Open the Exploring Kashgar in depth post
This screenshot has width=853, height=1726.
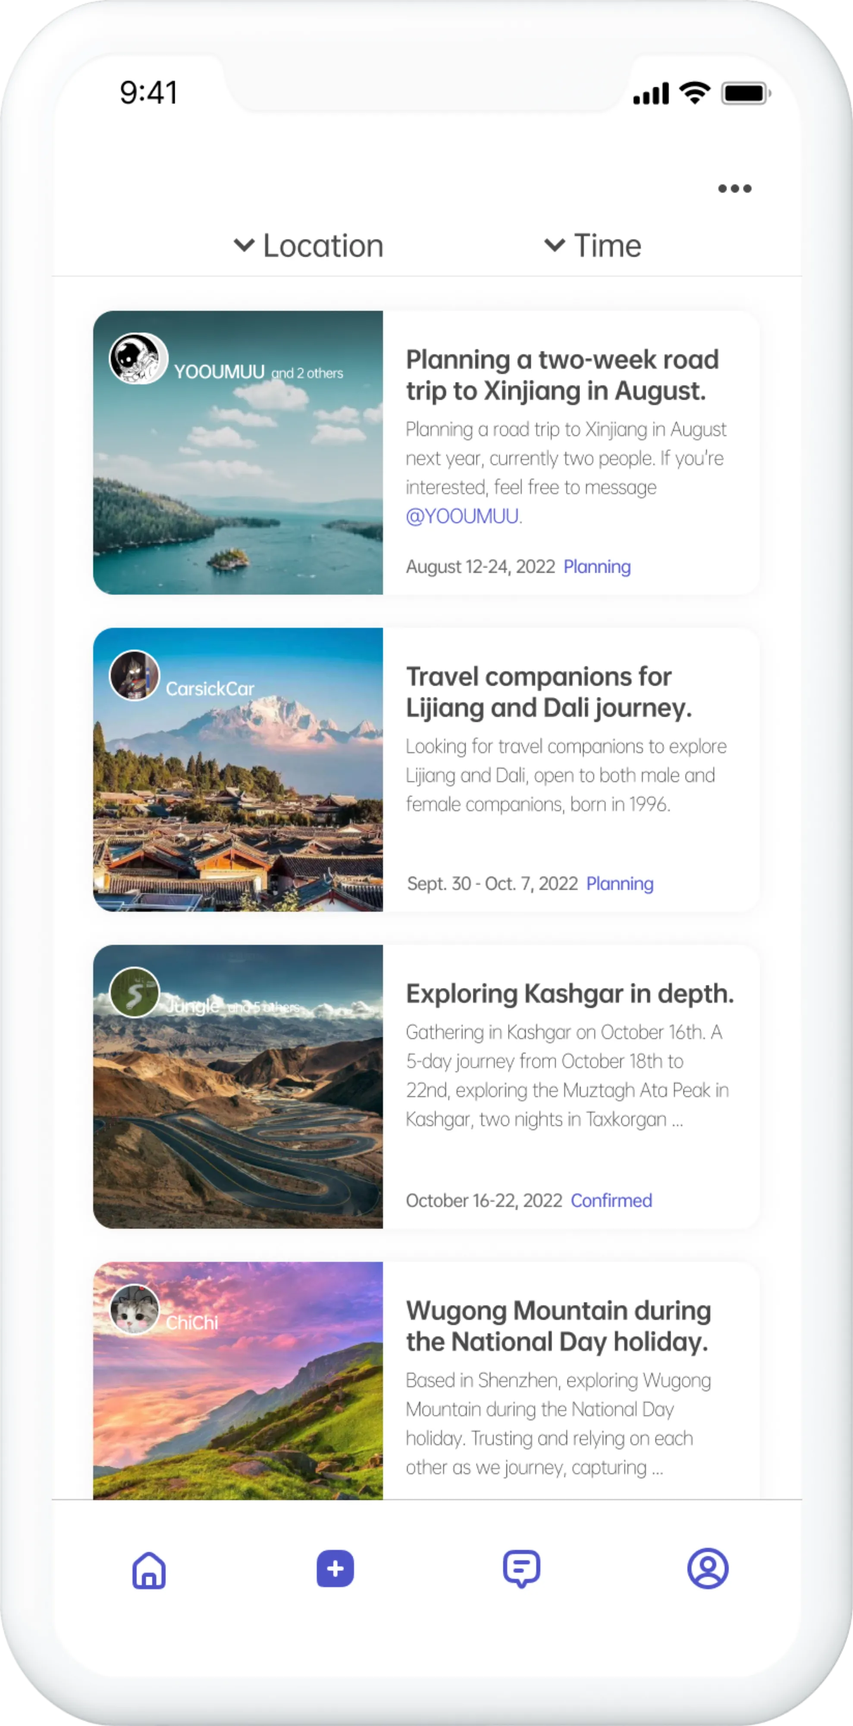(x=570, y=994)
